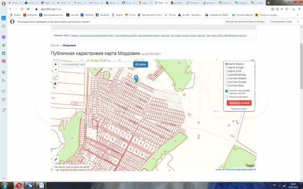303x189 pixels.
Task: Select the Спутник Bing radio option
Action: pos(227,86)
